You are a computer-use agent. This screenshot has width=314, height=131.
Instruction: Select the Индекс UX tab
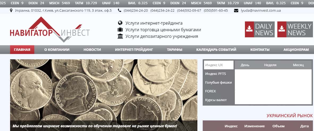219,65
